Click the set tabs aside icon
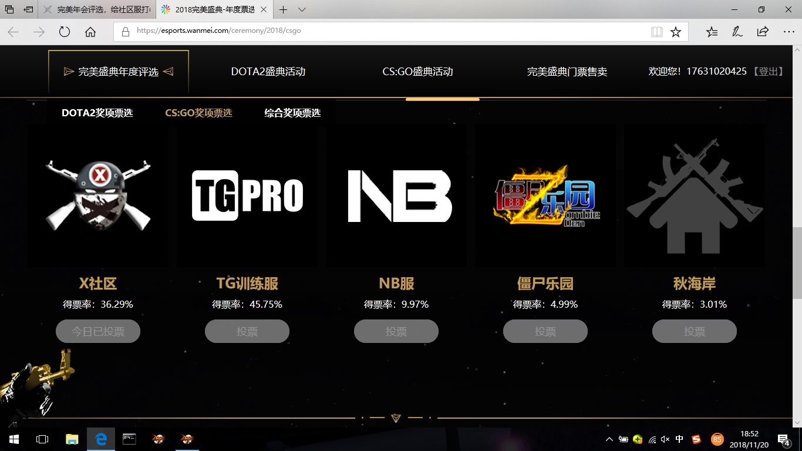The height and width of the screenshot is (451, 802). click(28, 9)
